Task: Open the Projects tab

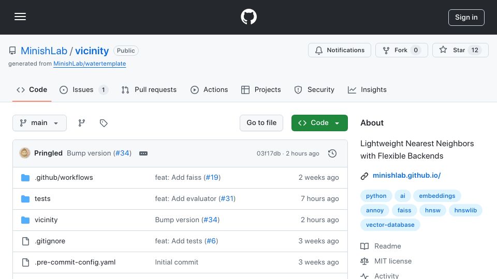Action: click(261, 90)
